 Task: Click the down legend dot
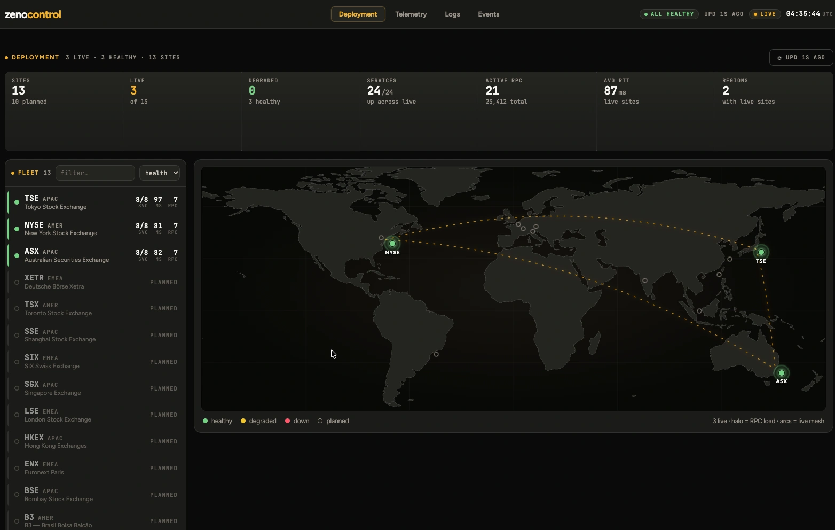tap(287, 421)
